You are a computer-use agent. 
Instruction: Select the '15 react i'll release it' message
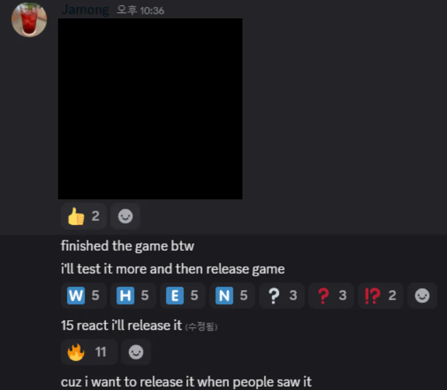(122, 326)
